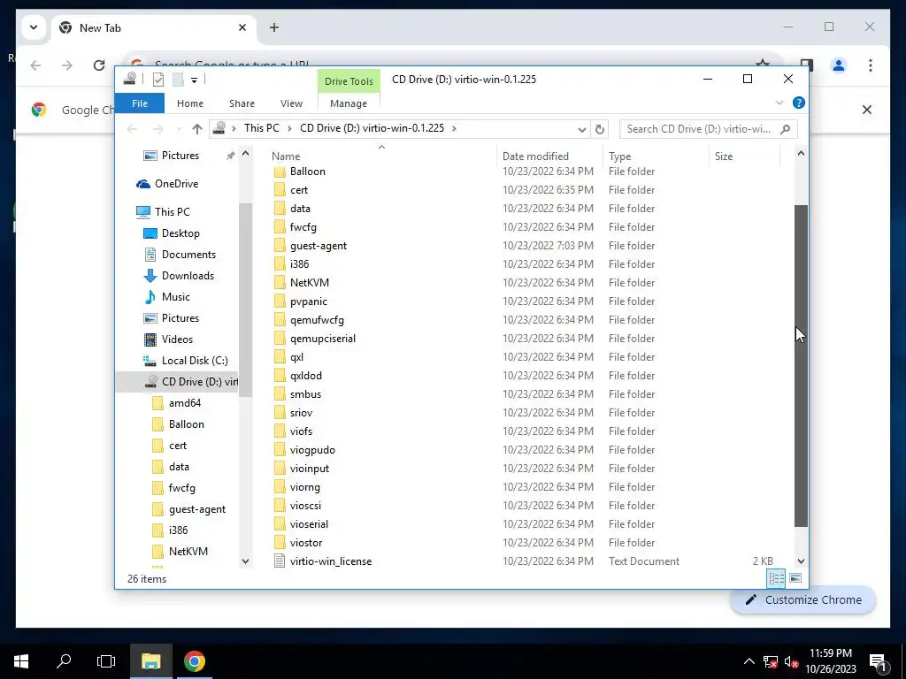The image size is (906, 679).
Task: Show hidden system tray icons
Action: point(749,661)
